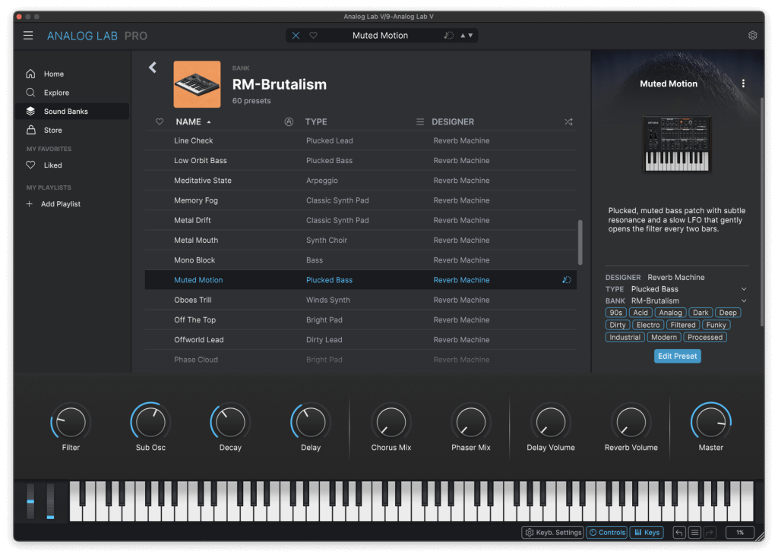778x557 pixels.
Task: Toggle Keys mode in the bottom toolbar
Action: coord(647,532)
